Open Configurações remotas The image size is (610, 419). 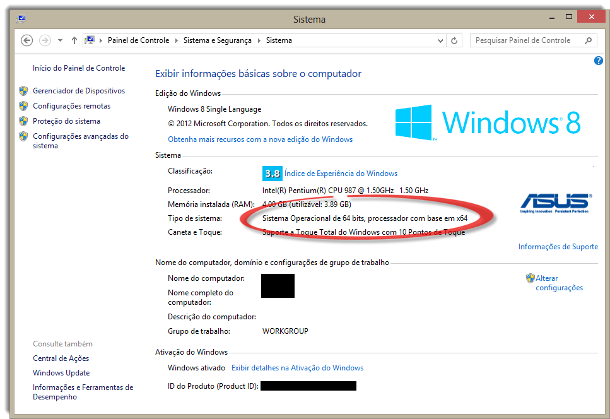click(x=71, y=106)
